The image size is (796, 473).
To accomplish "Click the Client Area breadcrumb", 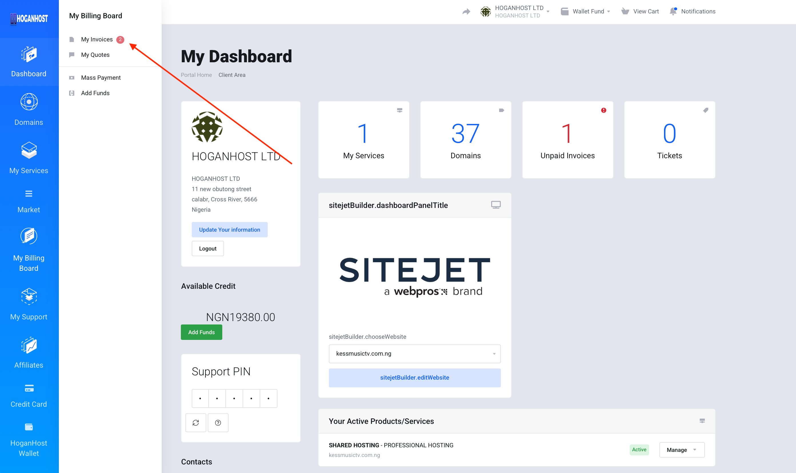I will (x=232, y=75).
